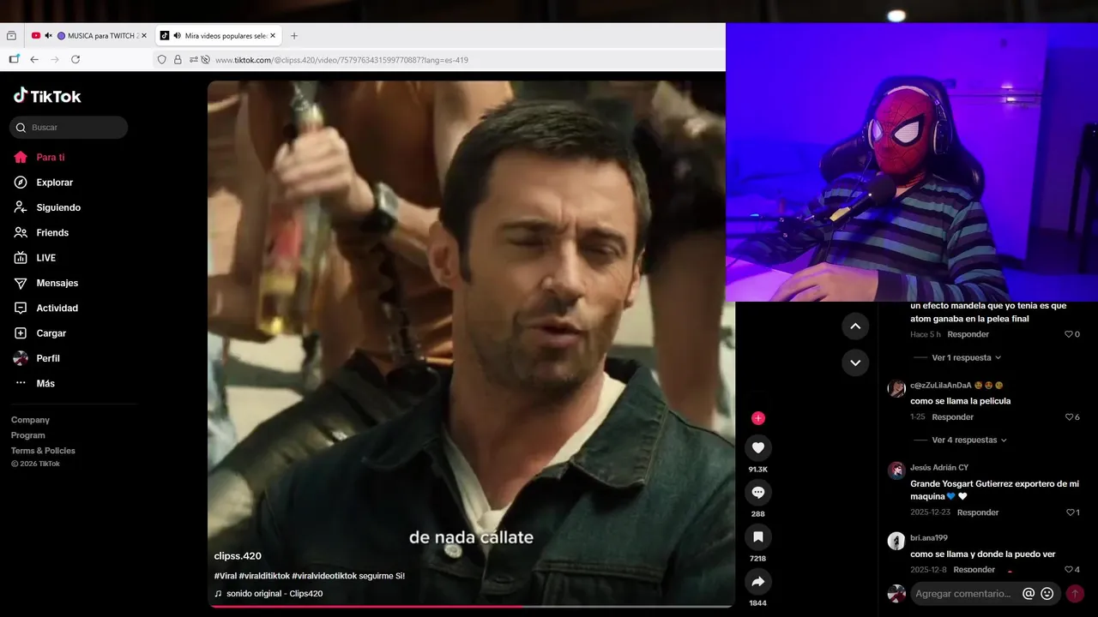Go back in the browser
Viewport: 1098px width, 617px height.
coord(34,60)
